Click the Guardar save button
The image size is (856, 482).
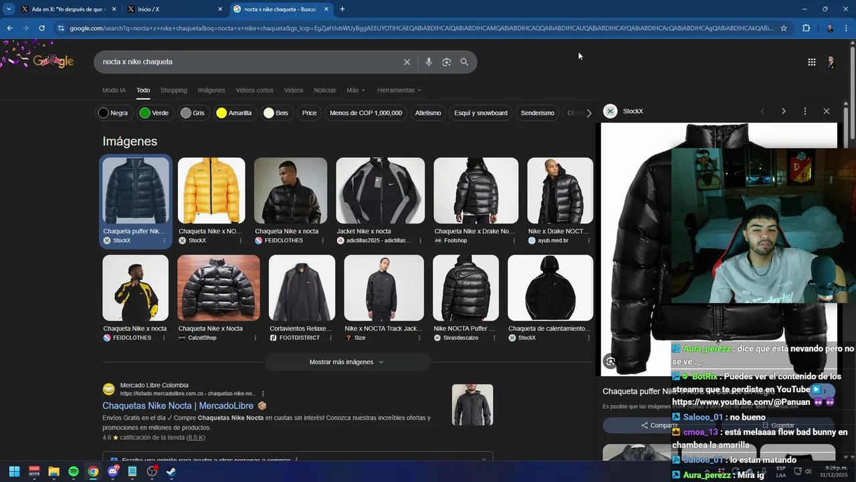[x=778, y=425]
